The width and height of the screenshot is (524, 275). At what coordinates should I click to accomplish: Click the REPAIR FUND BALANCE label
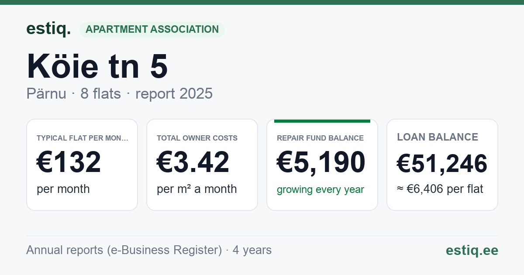tap(320, 138)
